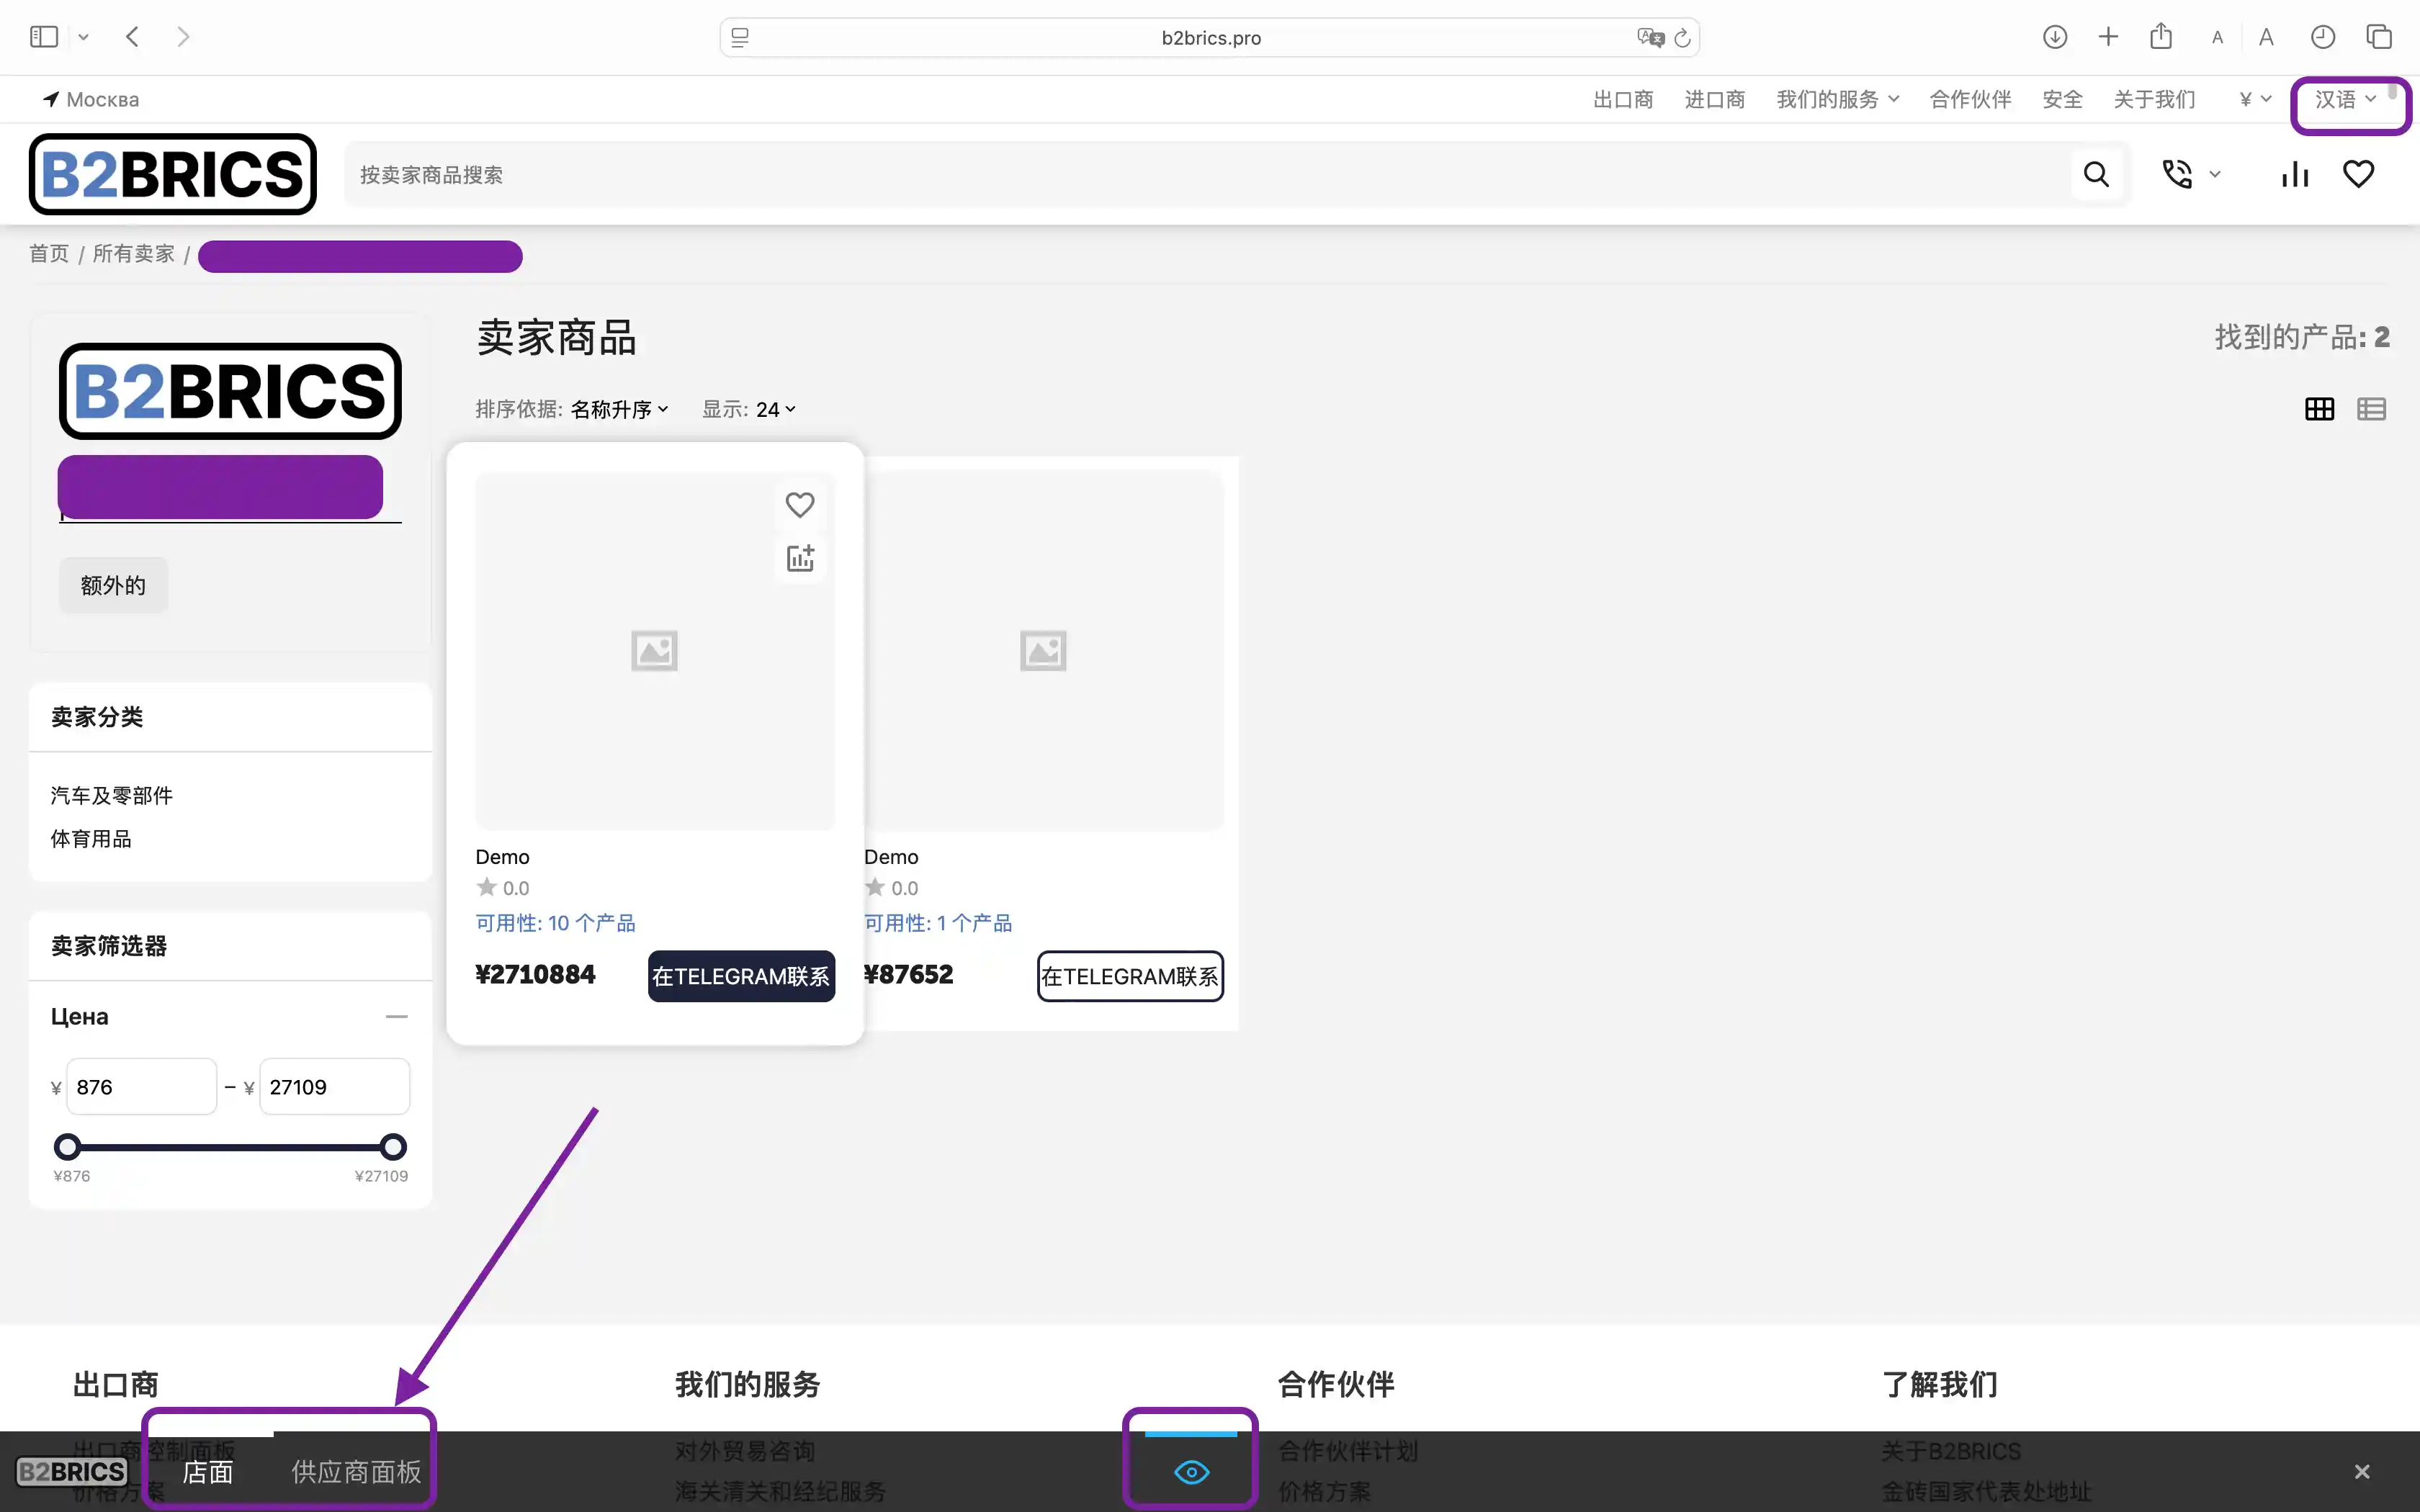Add first Demo product to comparison
This screenshot has height=1512, width=2420.
click(799, 558)
